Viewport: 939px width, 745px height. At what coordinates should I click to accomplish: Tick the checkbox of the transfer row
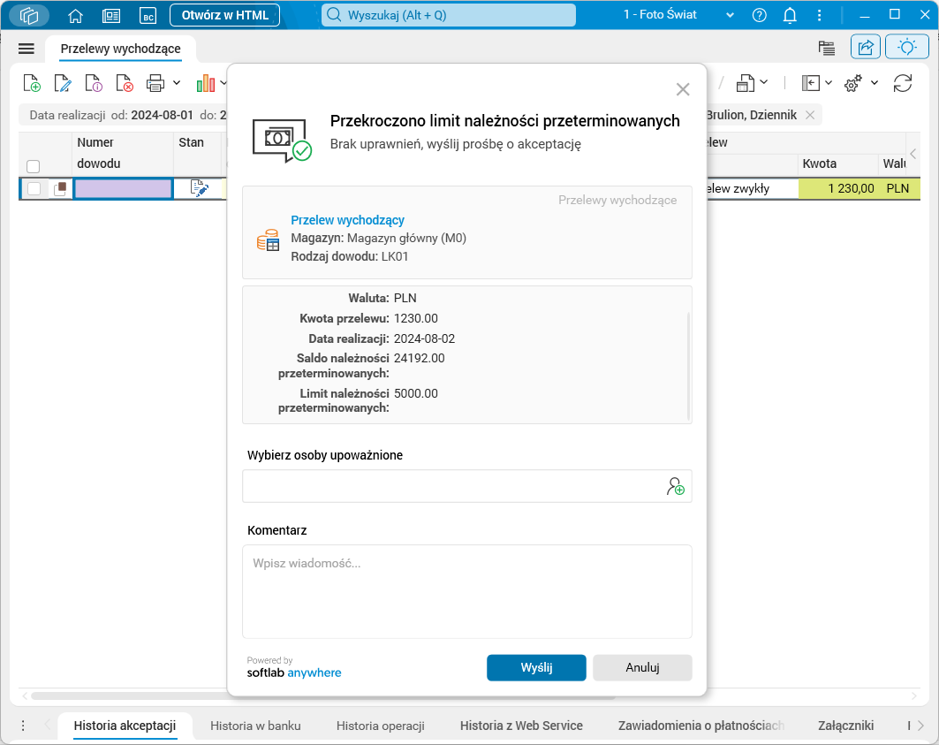(34, 188)
